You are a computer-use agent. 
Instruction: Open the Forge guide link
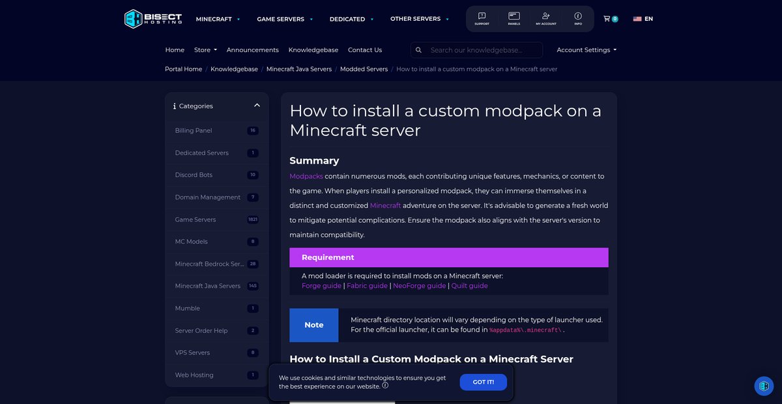point(321,286)
